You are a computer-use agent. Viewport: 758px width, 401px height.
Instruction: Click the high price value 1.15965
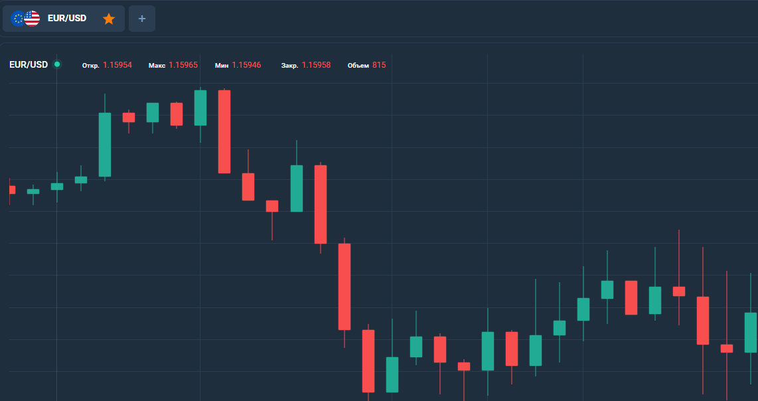183,65
